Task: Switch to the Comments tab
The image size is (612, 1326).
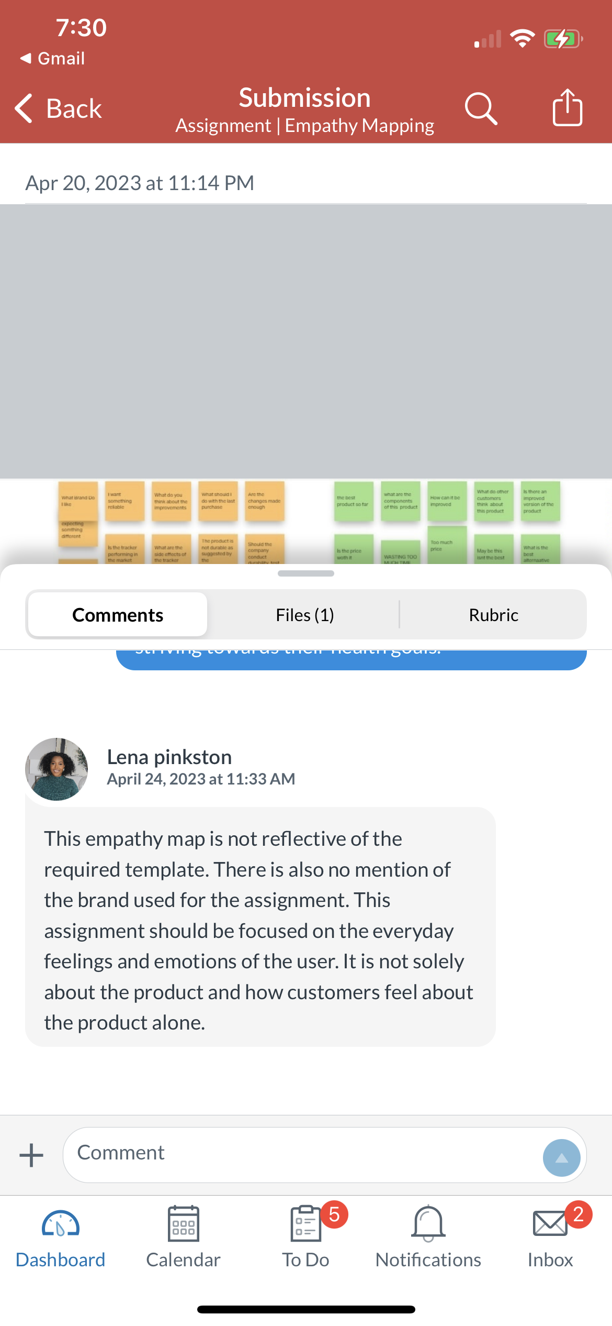Action: pyautogui.click(x=118, y=615)
